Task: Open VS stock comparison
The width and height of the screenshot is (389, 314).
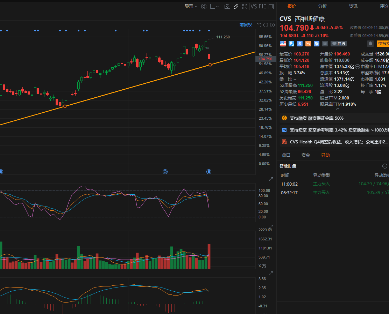Action: (x=254, y=6)
